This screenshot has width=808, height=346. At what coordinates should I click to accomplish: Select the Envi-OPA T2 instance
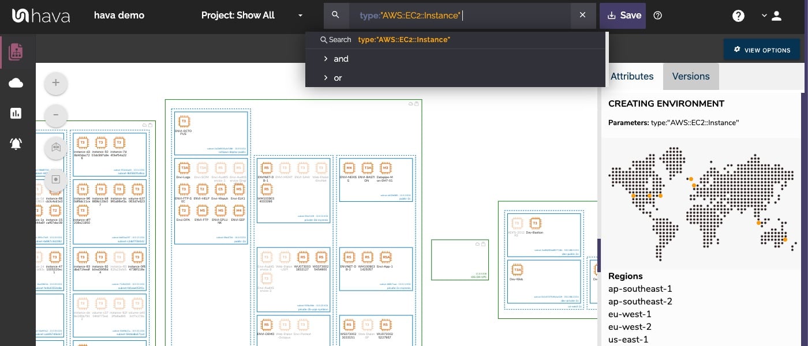point(184,210)
